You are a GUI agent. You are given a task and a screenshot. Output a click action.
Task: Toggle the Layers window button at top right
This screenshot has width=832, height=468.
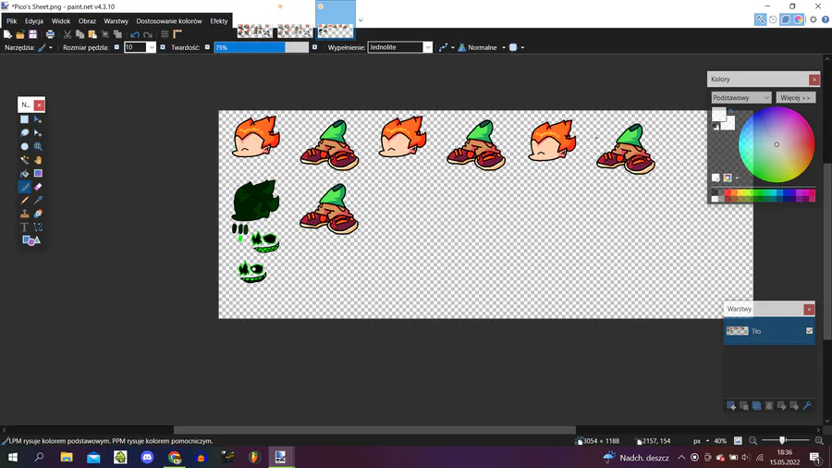click(x=785, y=19)
